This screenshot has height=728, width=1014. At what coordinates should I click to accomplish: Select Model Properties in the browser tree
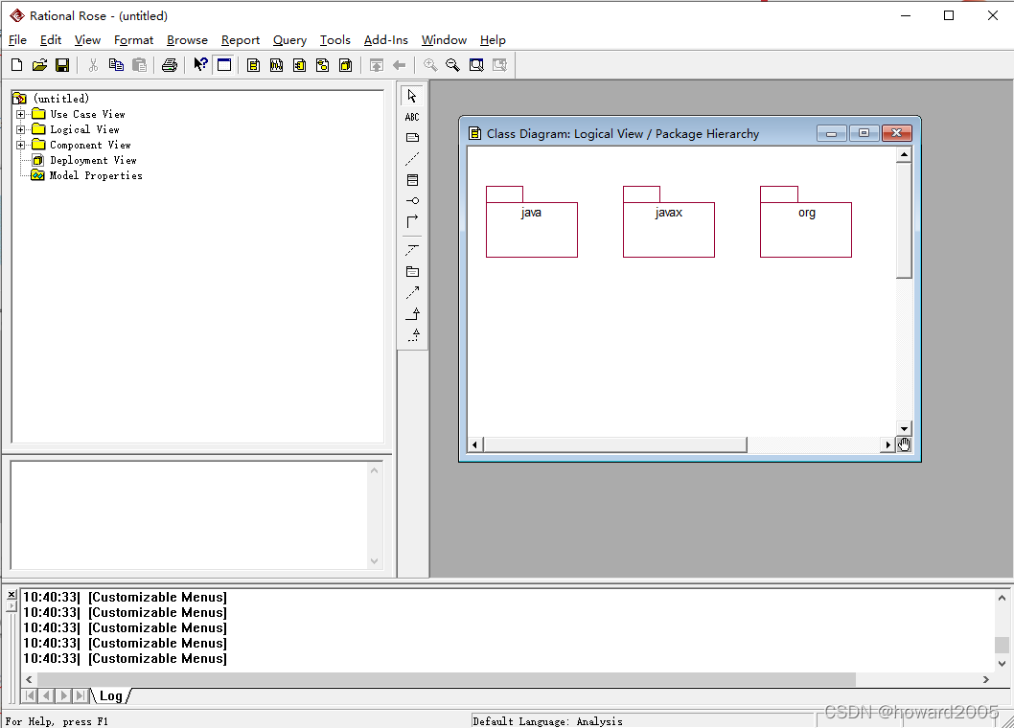[x=96, y=176]
